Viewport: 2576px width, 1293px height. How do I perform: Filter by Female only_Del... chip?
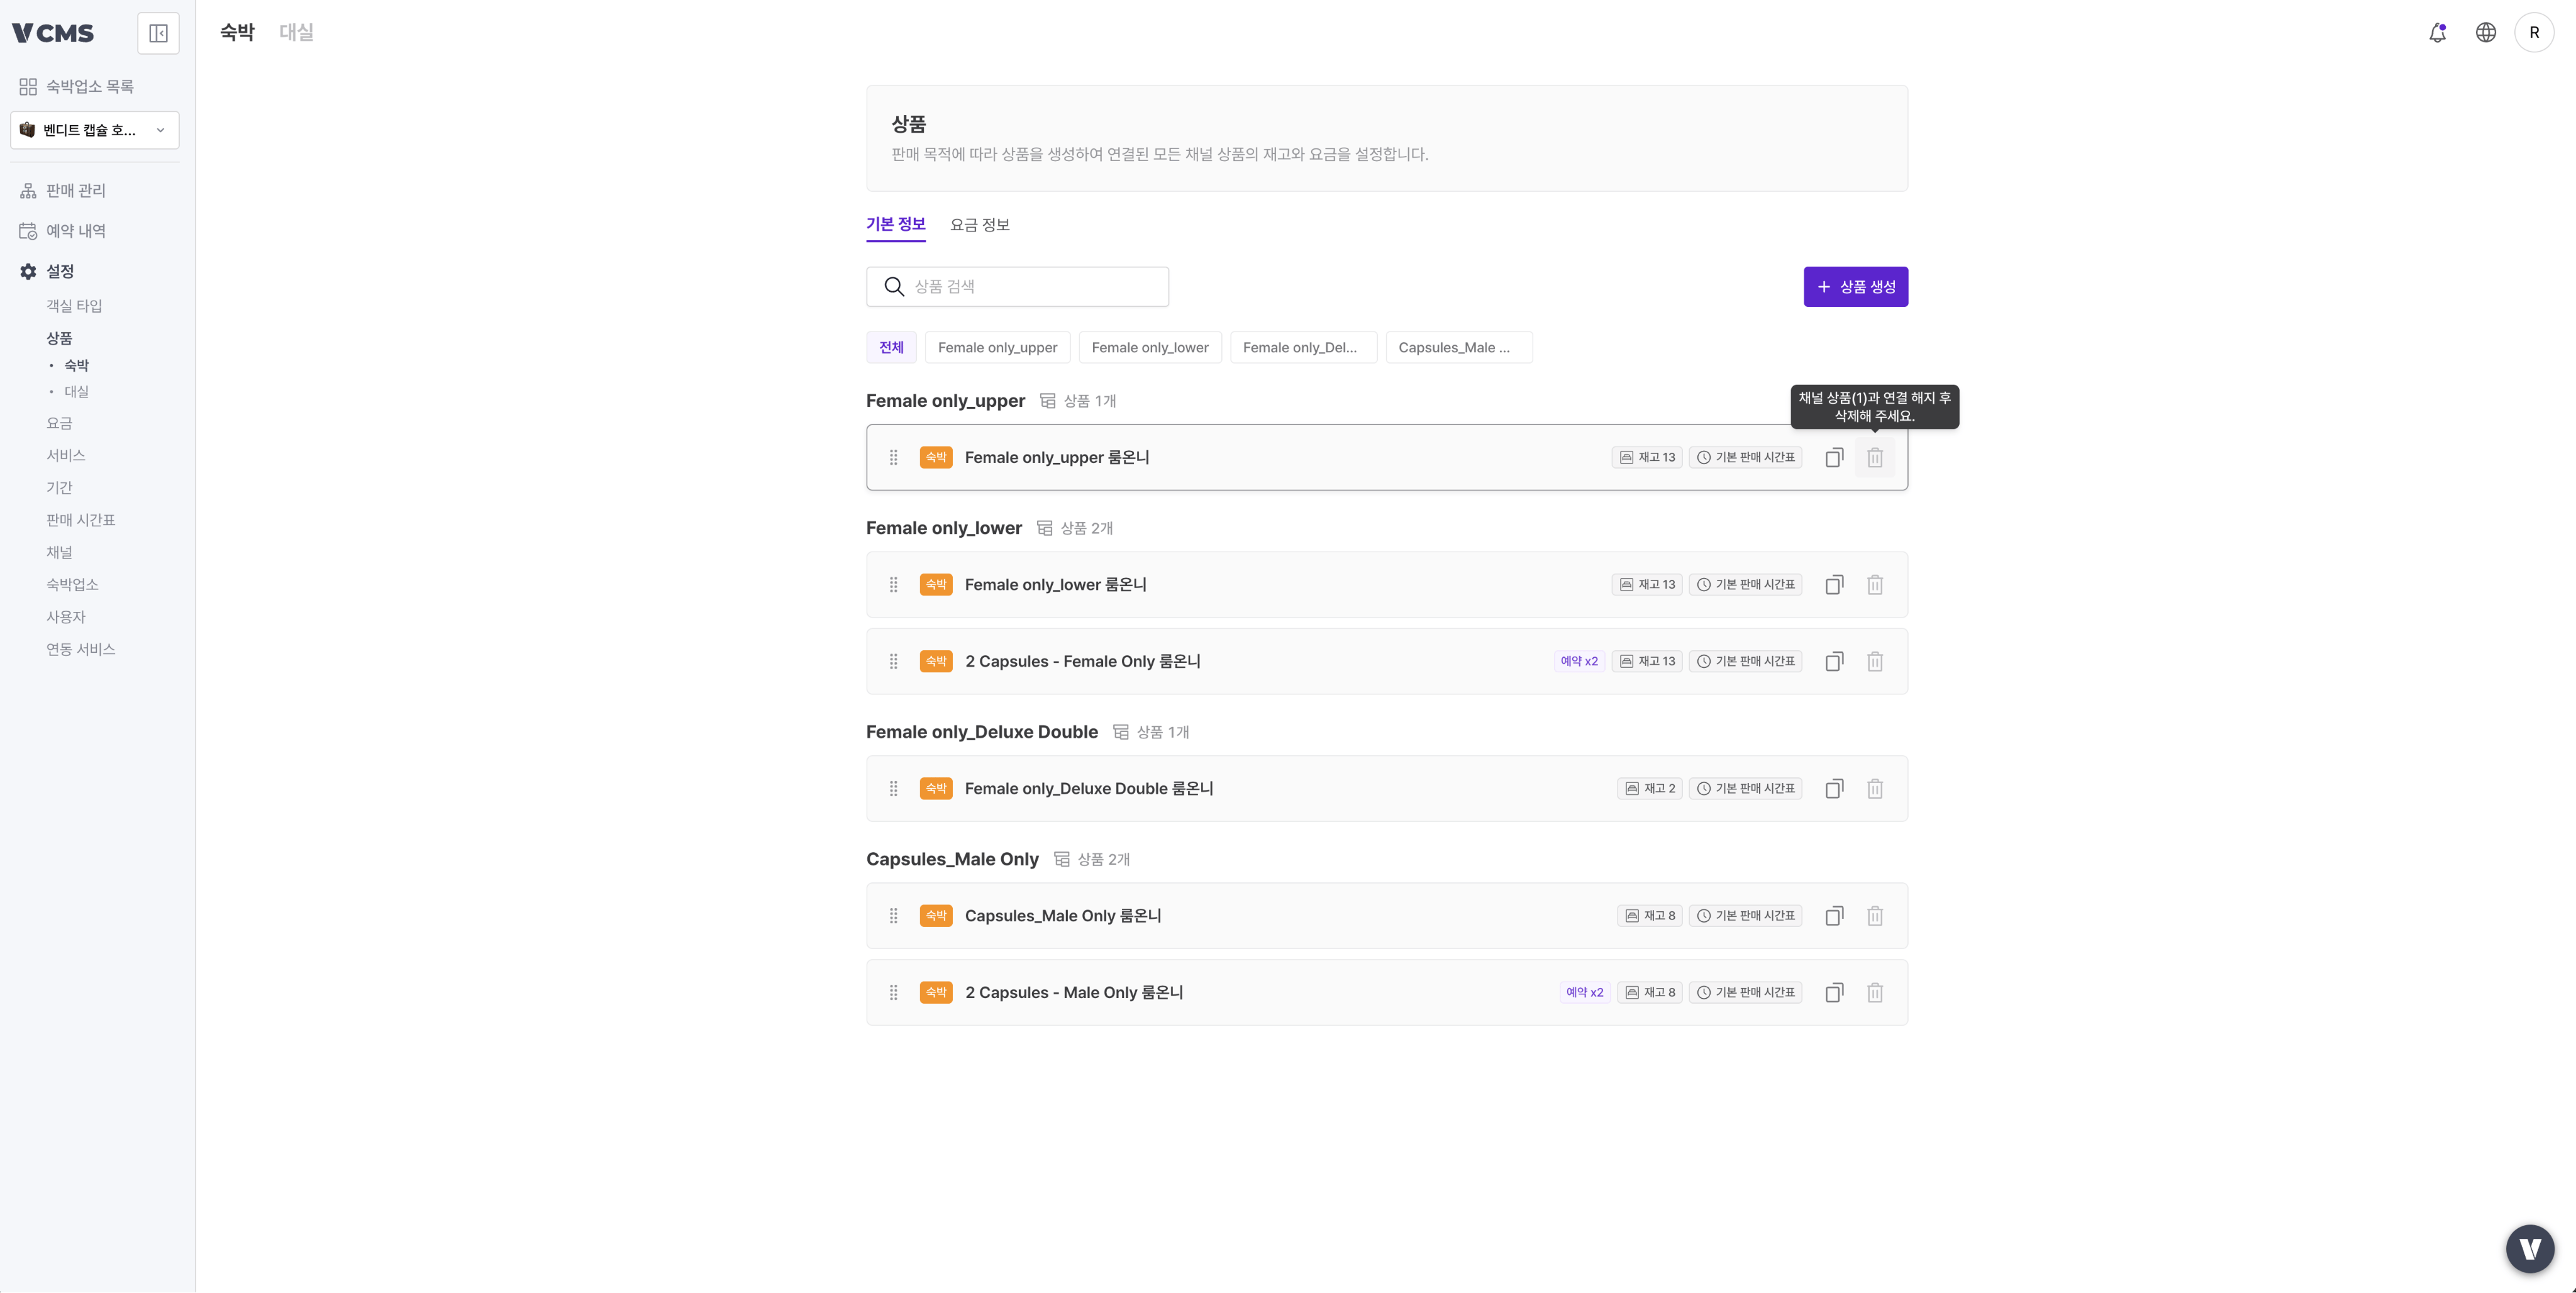click(x=1303, y=348)
